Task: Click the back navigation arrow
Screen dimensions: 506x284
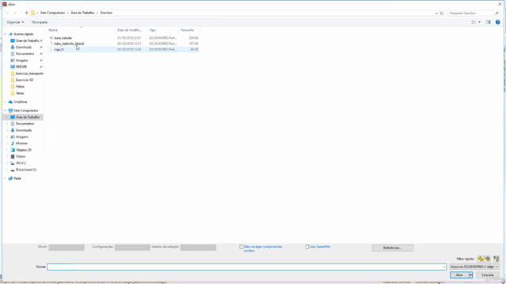Action: coord(7,13)
